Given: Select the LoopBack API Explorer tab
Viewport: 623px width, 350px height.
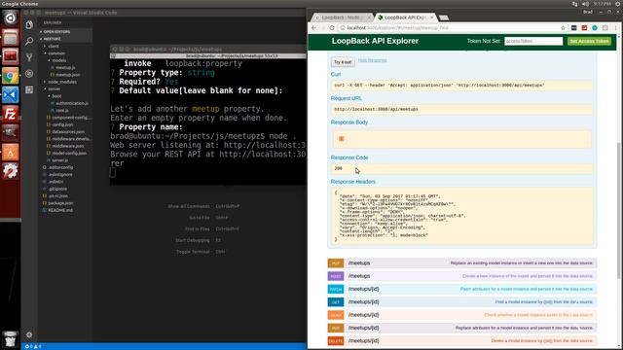Looking at the screenshot, I should (405, 17).
